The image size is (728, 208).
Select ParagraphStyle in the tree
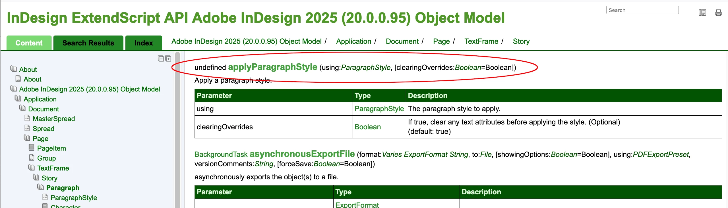[74, 198]
